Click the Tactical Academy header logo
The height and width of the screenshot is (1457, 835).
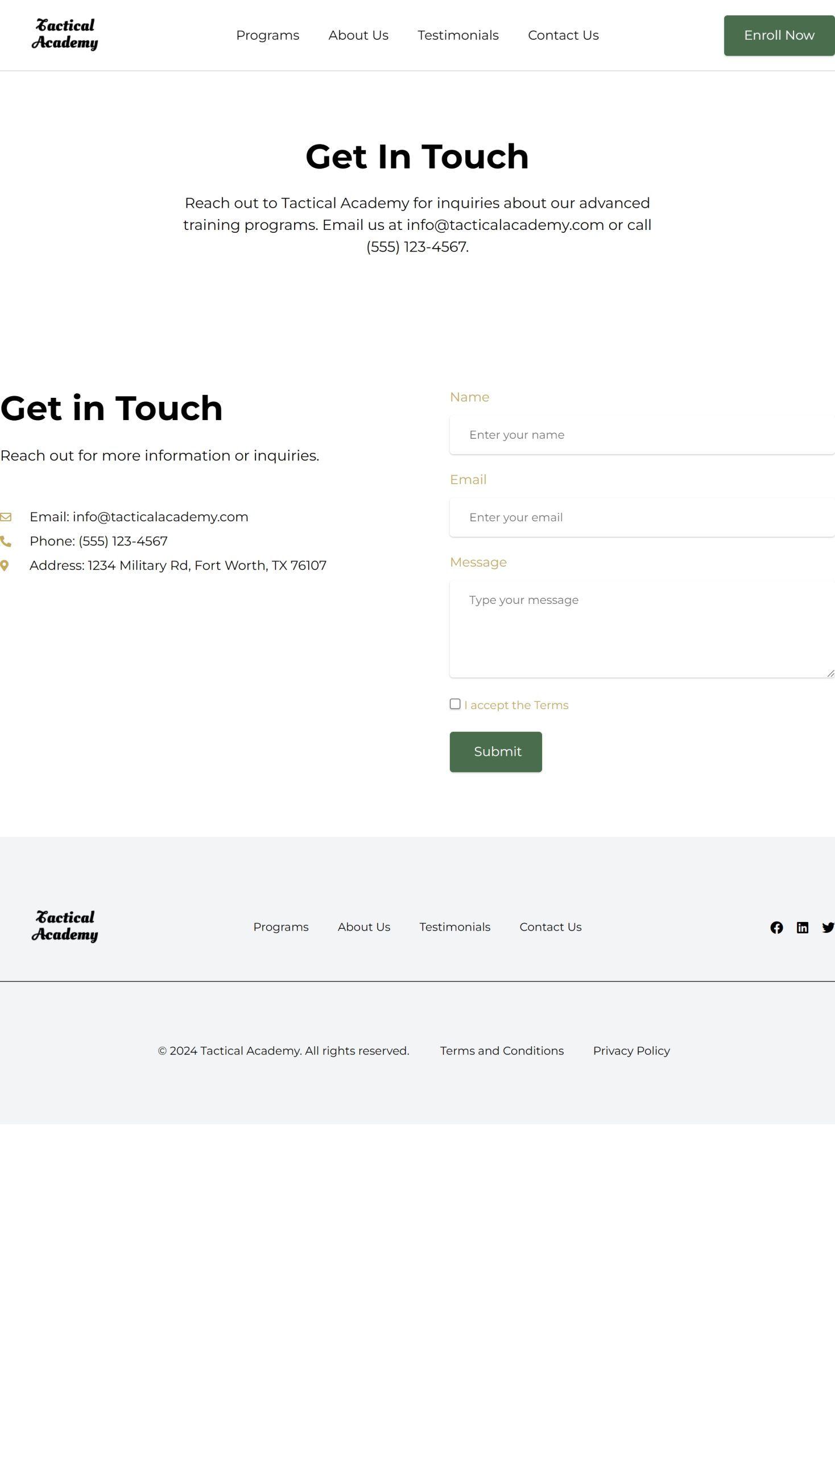click(65, 35)
